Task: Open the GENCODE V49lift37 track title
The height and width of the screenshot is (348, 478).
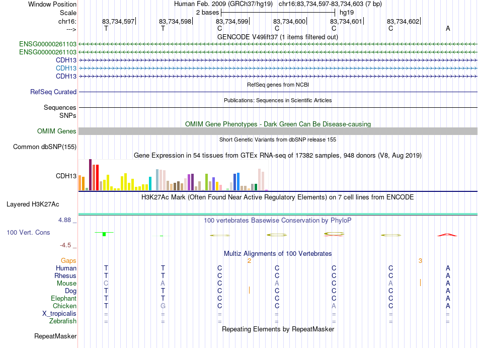Action: (277, 37)
